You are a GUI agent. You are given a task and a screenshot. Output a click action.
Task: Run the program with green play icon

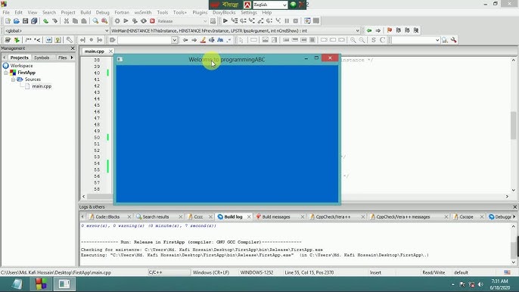click(x=126, y=21)
